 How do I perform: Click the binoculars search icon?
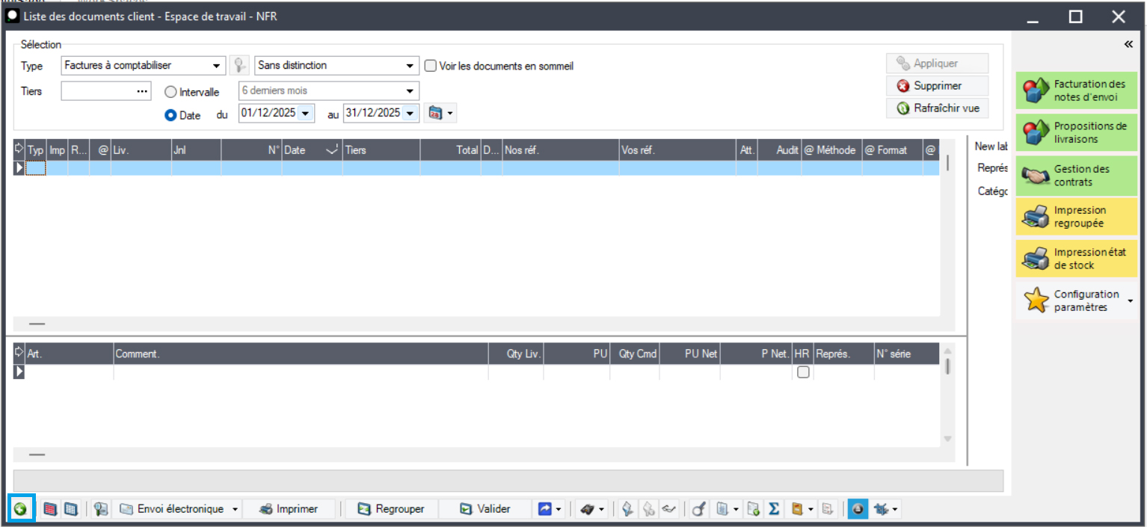[588, 509]
